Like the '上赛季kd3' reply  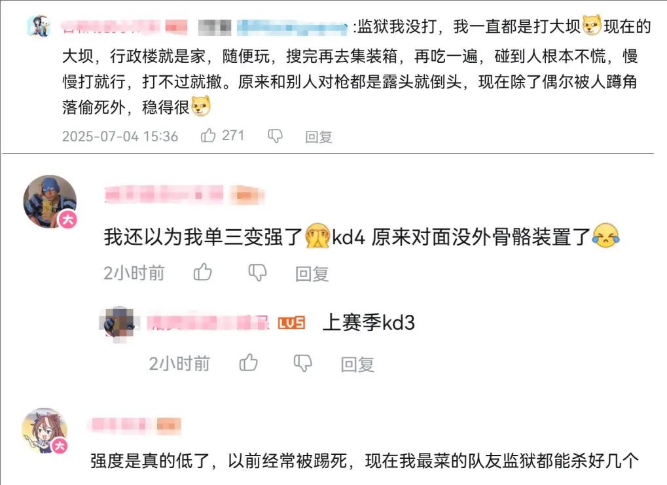coord(249,363)
